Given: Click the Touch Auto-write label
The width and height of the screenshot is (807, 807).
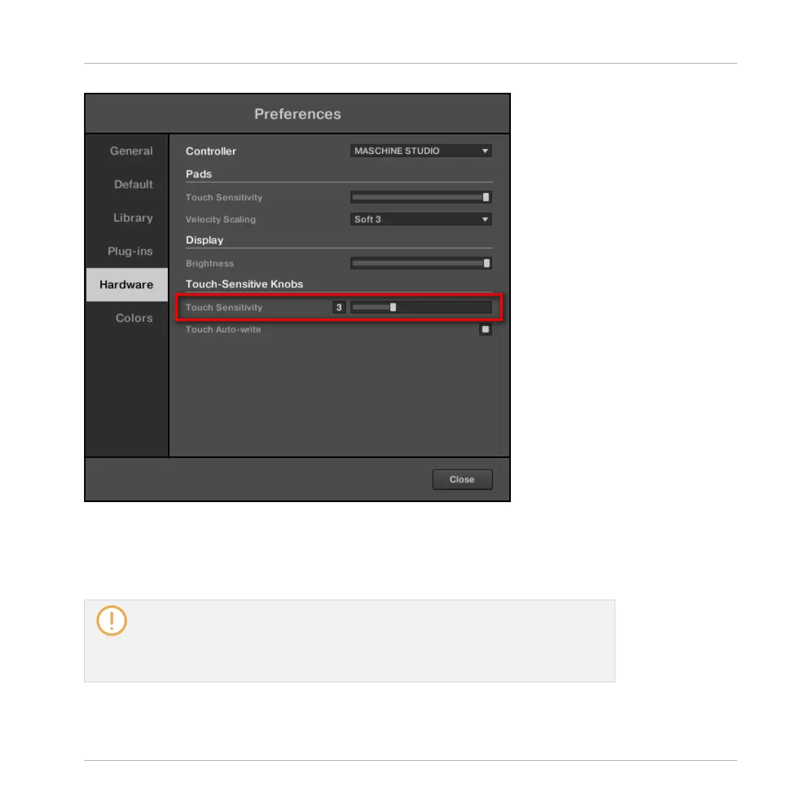Looking at the screenshot, I should tap(223, 329).
